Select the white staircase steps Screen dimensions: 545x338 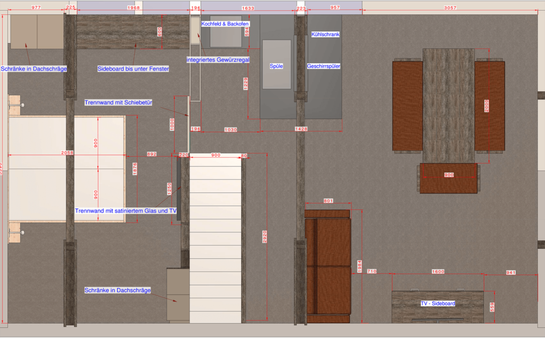coord(216,239)
